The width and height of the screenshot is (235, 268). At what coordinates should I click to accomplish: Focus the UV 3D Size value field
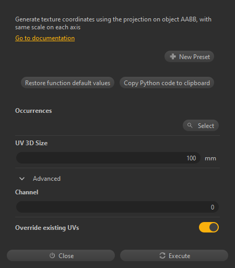point(108,158)
